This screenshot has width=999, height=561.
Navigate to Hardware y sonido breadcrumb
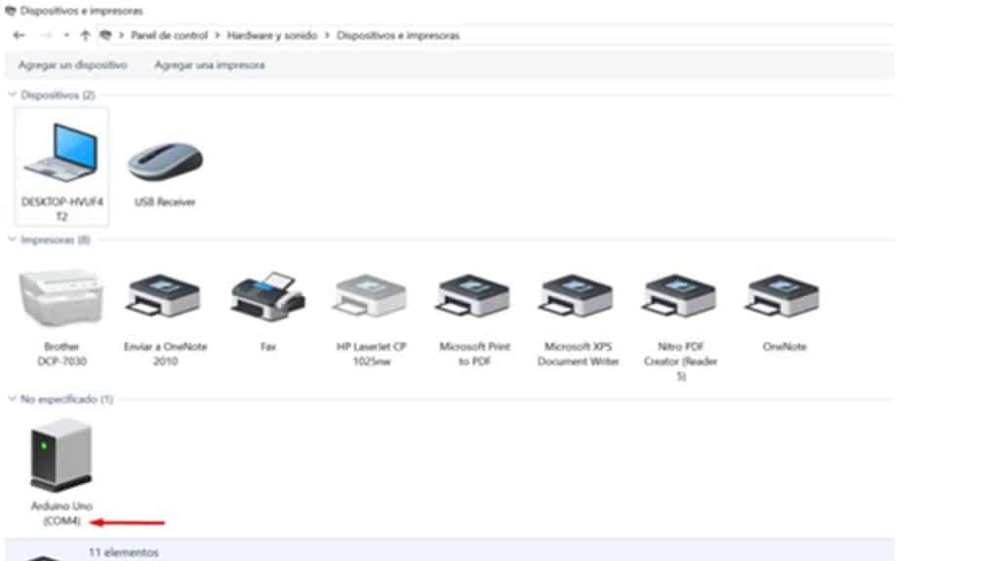coord(272,35)
